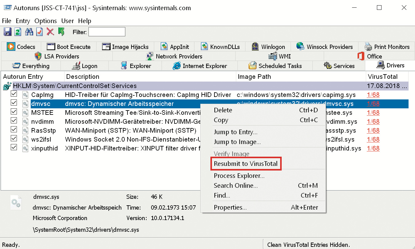415x249 pixels.
Task: Click the binoculars Find icon
Action: 29,32
